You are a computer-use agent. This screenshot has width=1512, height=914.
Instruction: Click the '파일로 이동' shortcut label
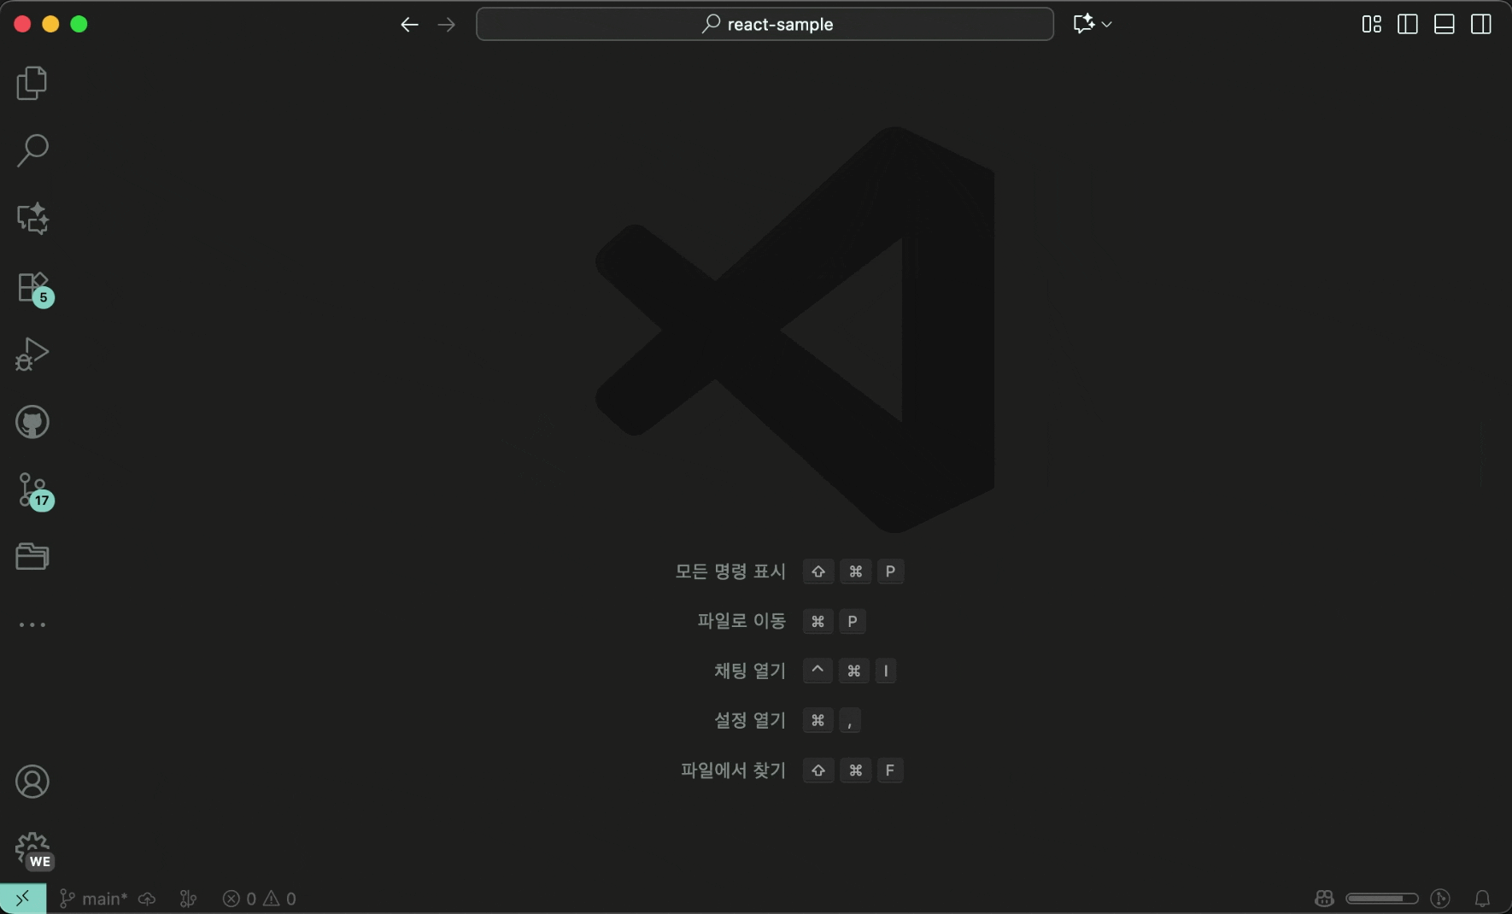(741, 621)
